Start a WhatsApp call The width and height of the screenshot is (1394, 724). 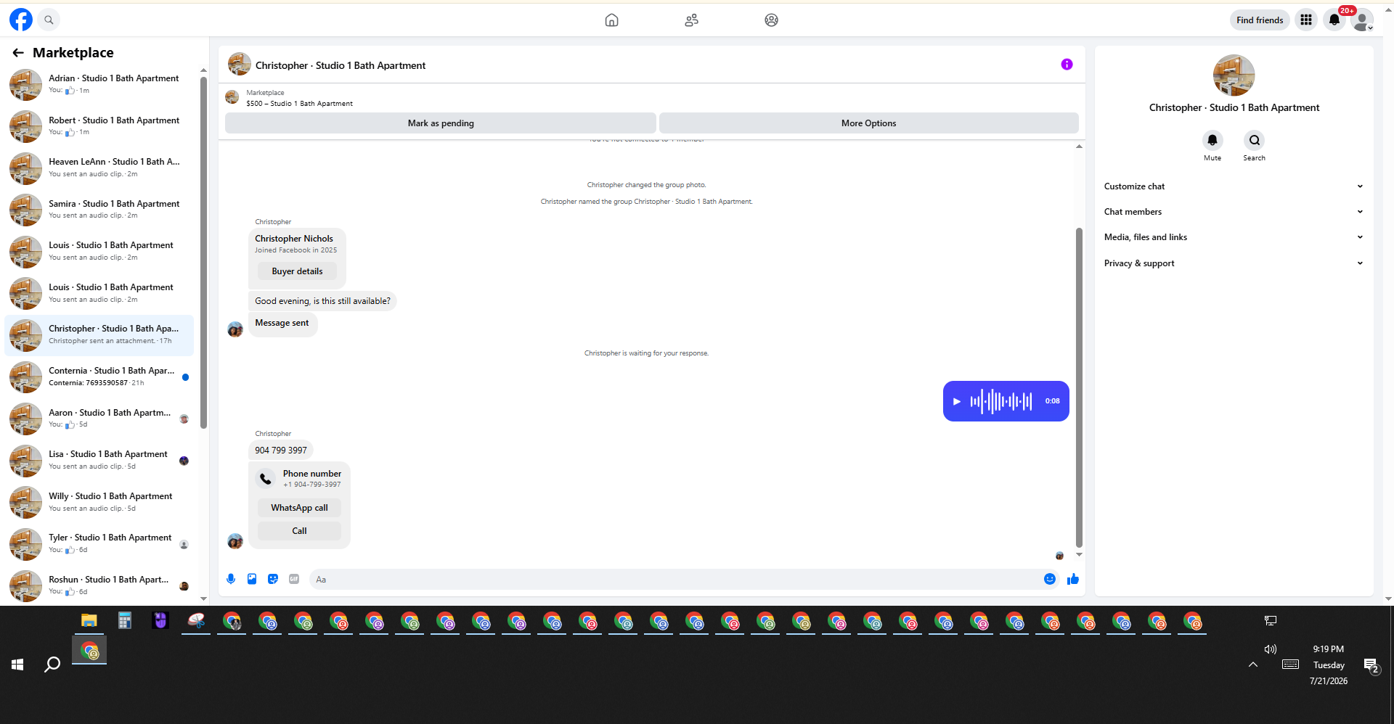299,508
